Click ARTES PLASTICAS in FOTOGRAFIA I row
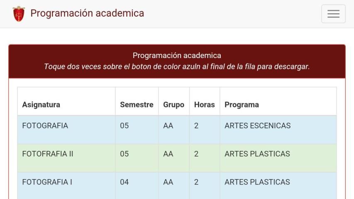 (x=257, y=182)
